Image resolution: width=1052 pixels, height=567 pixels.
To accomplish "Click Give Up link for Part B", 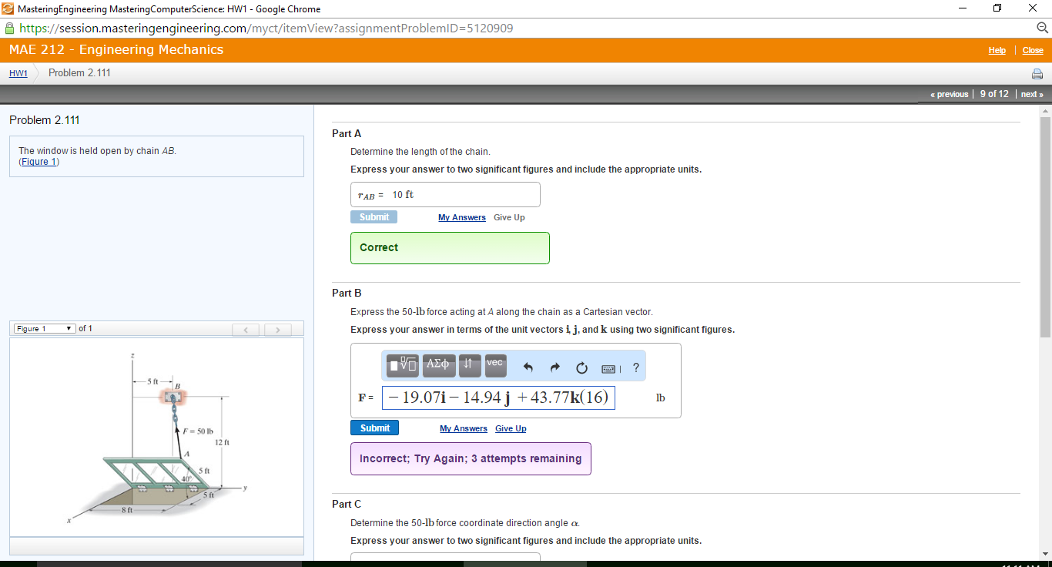I will (511, 428).
